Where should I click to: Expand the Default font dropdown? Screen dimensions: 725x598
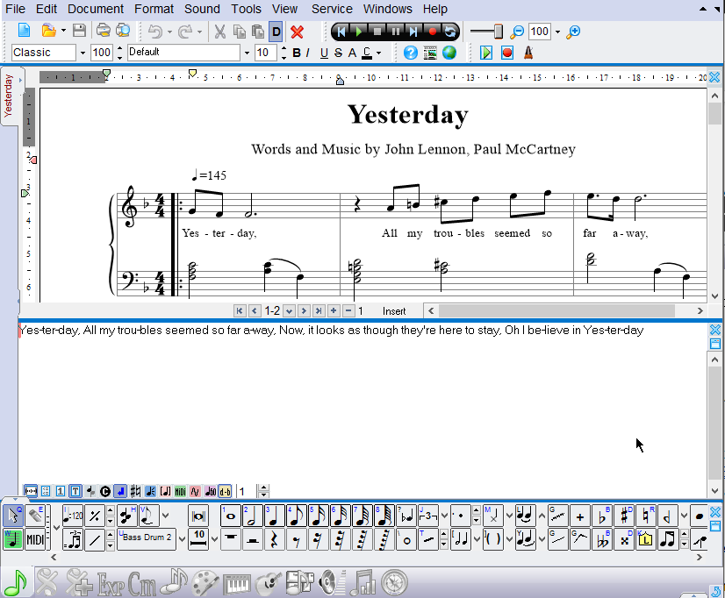click(247, 53)
